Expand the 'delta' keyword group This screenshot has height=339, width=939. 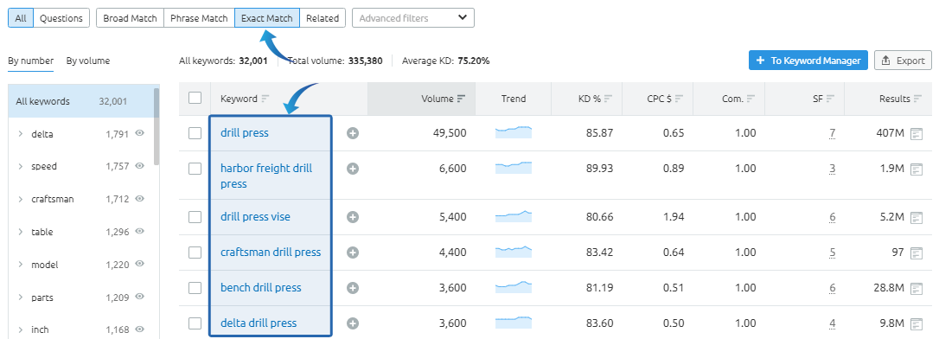21,134
